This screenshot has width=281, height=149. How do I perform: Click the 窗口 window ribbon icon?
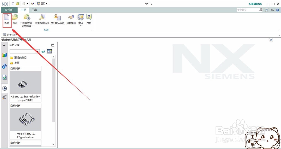click(x=81, y=18)
